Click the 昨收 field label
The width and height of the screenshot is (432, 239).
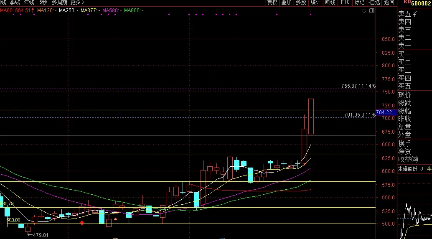click(405, 119)
